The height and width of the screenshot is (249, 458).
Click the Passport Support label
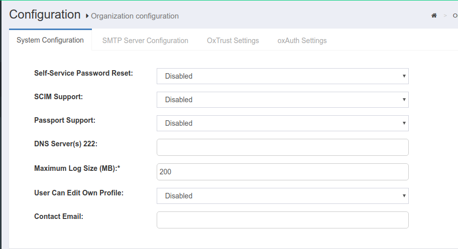pos(65,120)
